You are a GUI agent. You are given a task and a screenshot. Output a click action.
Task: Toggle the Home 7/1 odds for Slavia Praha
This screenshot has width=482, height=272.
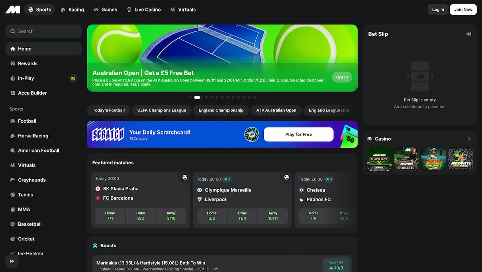pos(110,215)
